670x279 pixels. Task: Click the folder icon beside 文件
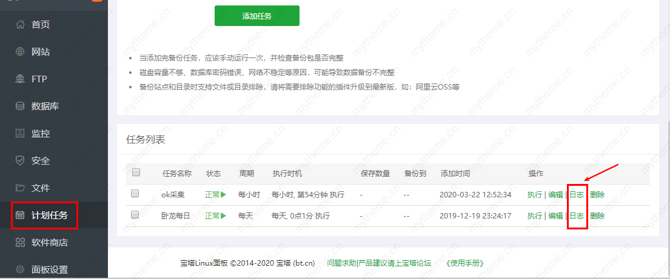coord(20,188)
